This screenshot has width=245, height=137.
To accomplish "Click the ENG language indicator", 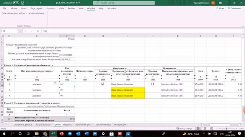I will click(x=221, y=134).
